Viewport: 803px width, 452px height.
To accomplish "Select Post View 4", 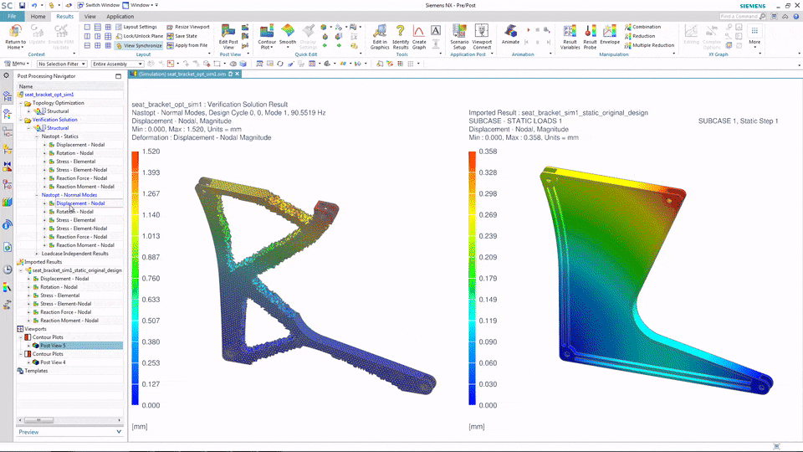I will click(x=53, y=362).
